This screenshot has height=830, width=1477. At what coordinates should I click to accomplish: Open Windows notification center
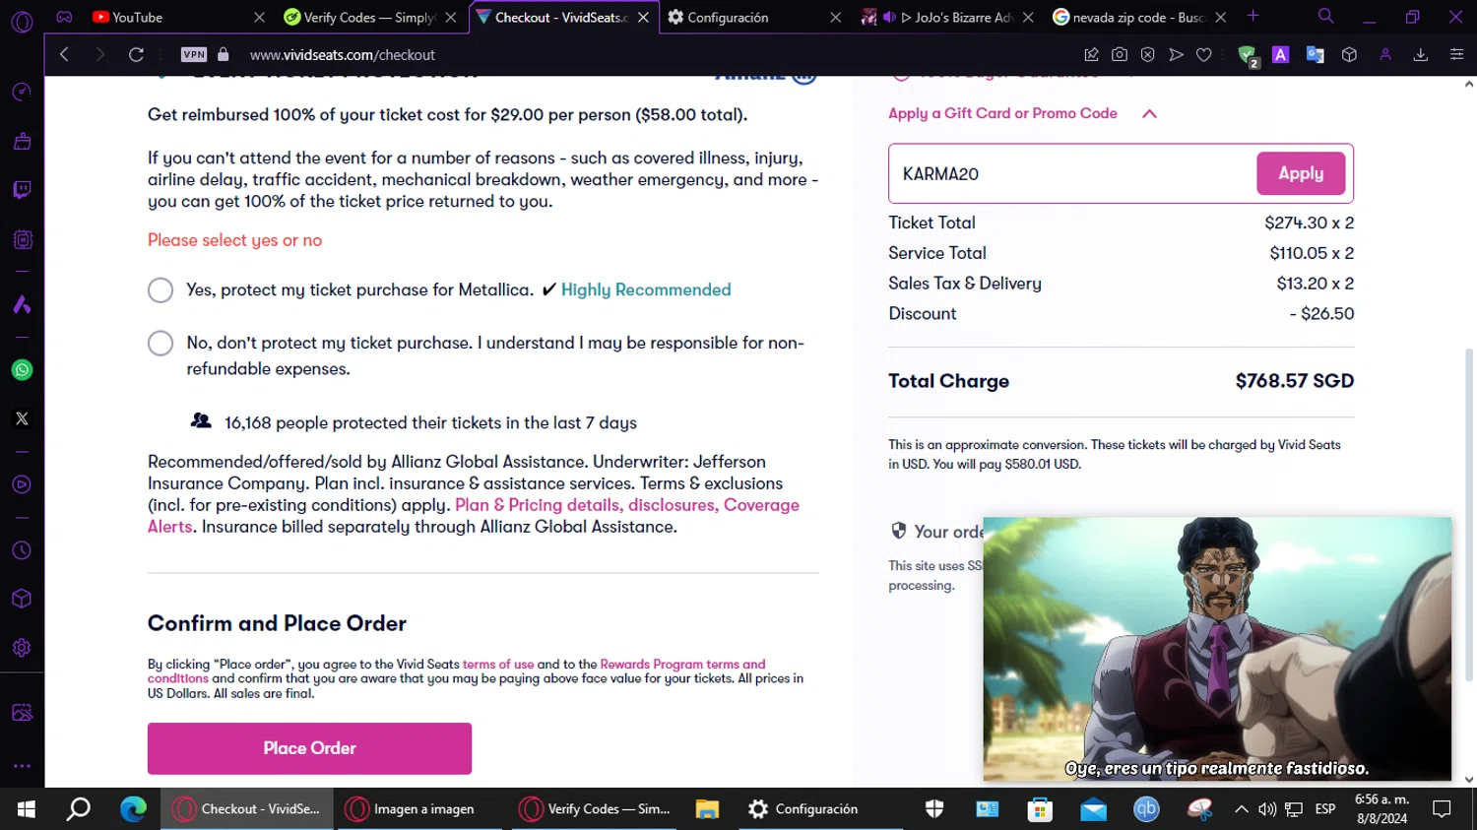1442,809
